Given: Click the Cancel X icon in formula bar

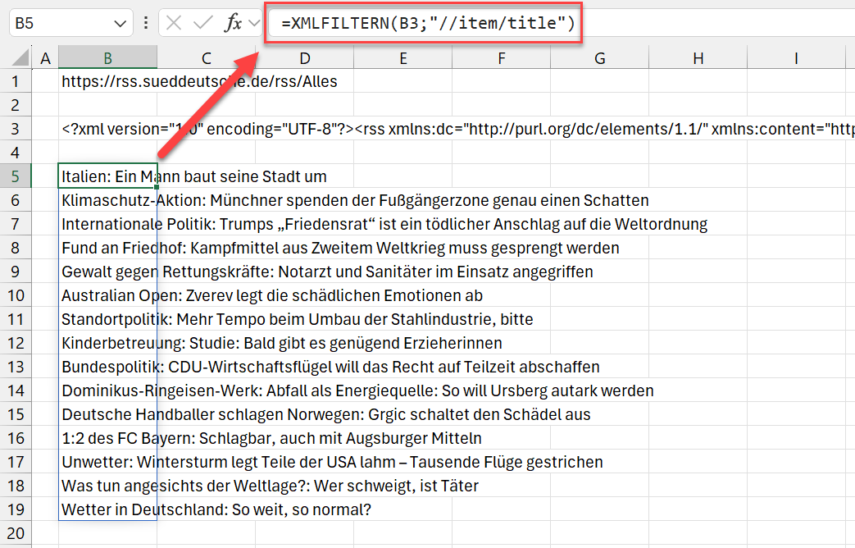Looking at the screenshot, I should [174, 23].
